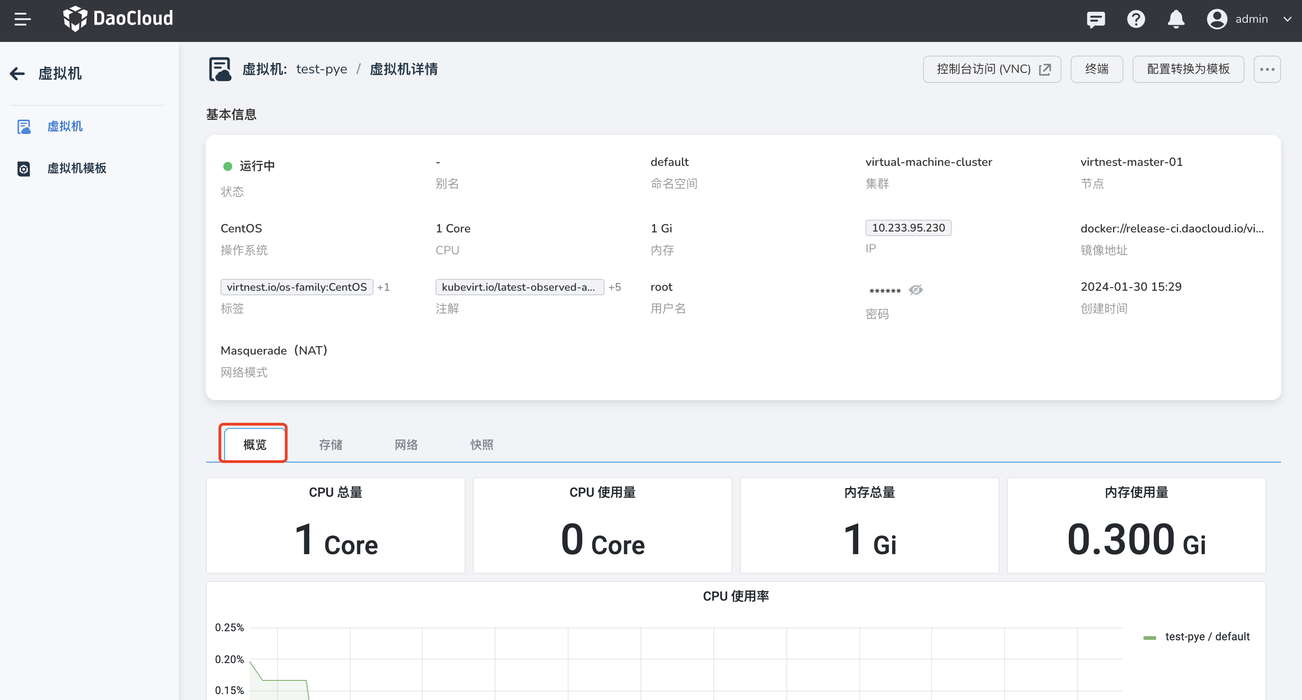Expand the +1 hidden labels
This screenshot has width=1302, height=700.
click(384, 287)
